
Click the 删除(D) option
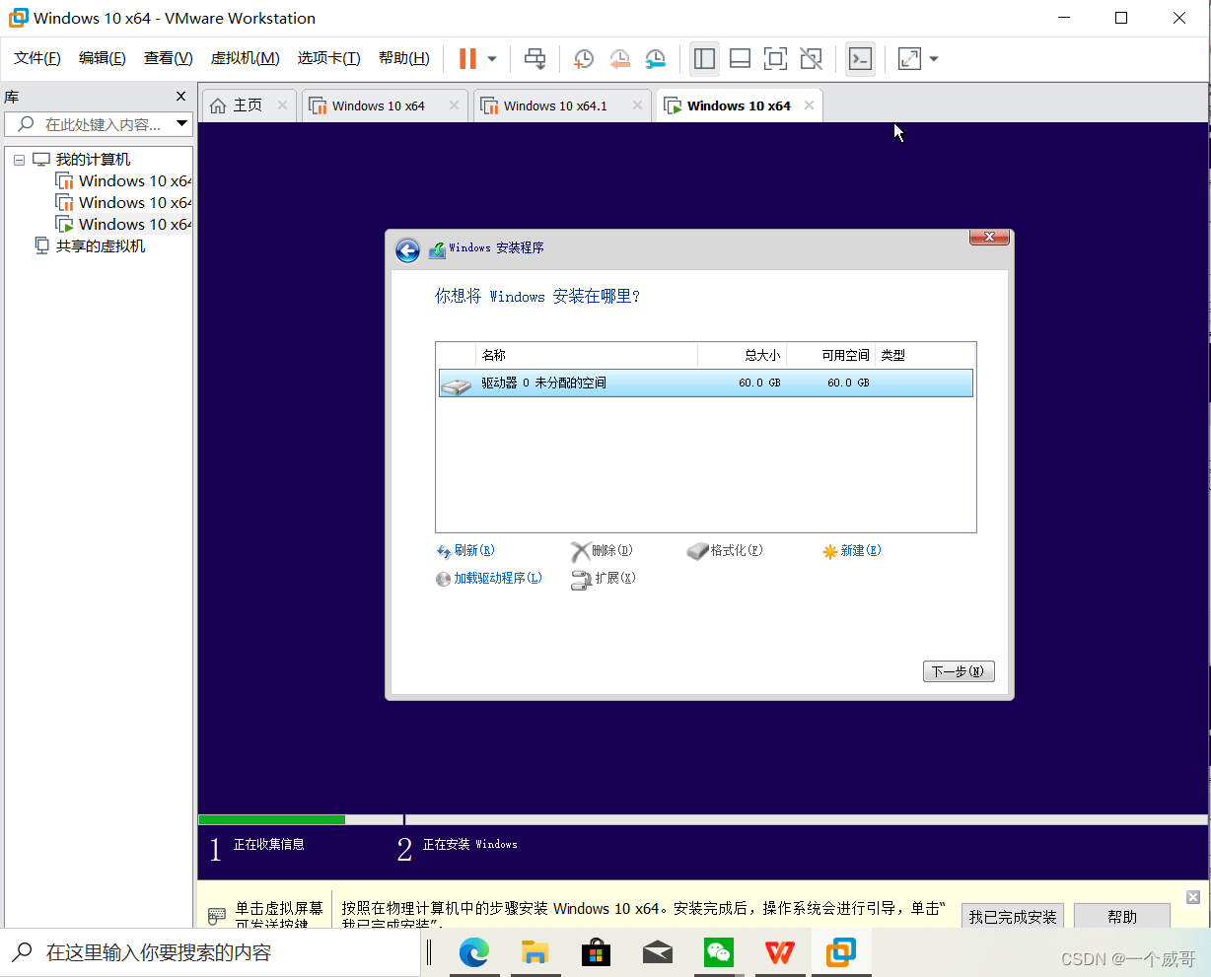coord(603,551)
